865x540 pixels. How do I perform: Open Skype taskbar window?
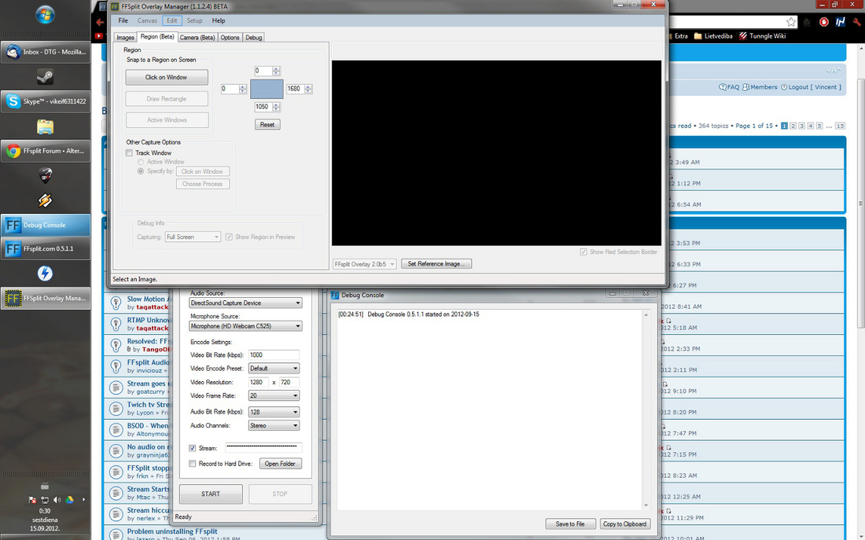pos(46,101)
